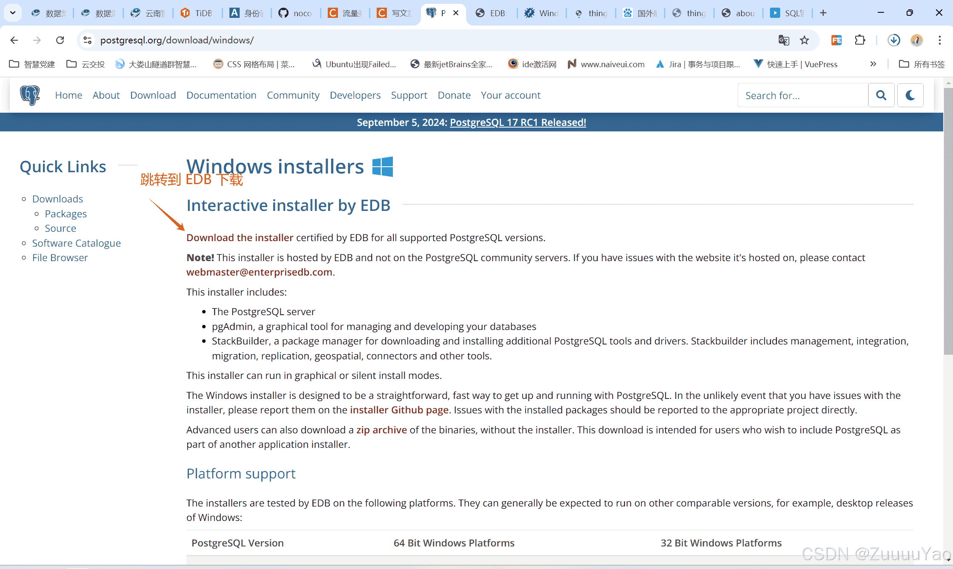Open the Extensions puzzle icon
953x569 pixels.
860,40
